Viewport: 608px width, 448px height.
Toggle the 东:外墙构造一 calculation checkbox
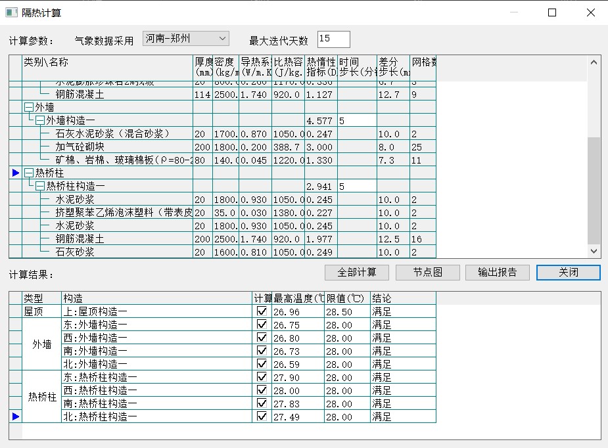262,325
